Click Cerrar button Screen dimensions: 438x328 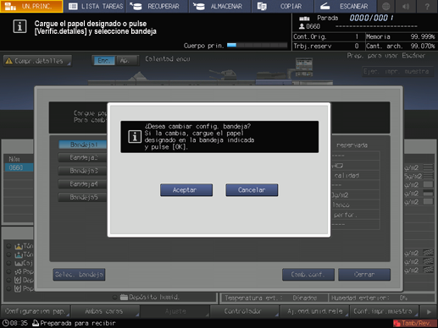[364, 275]
